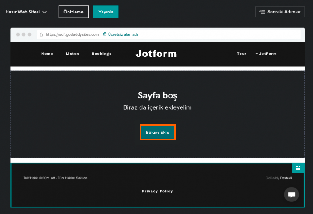313x214 pixels.
Task: Open the Privacy Policy footer link
Action: coord(157,191)
